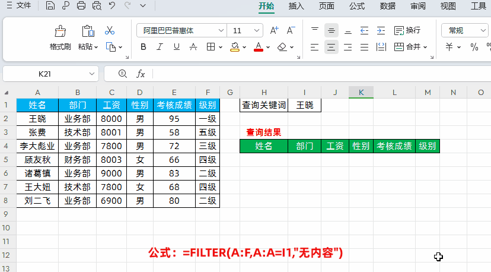Increase font size with A+ icon
Image resolution: width=491 pixels, height=272 pixels.
tap(275, 30)
